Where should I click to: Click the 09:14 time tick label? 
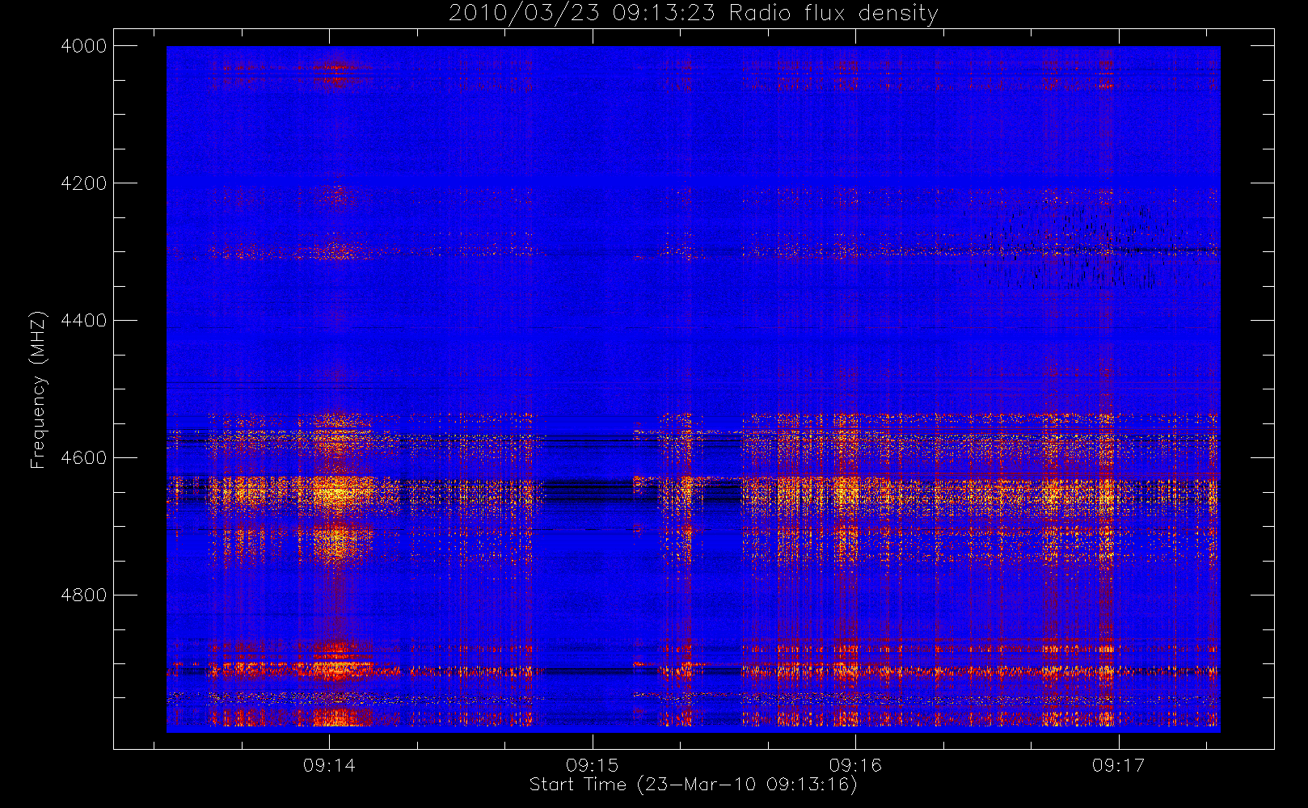[x=329, y=765]
